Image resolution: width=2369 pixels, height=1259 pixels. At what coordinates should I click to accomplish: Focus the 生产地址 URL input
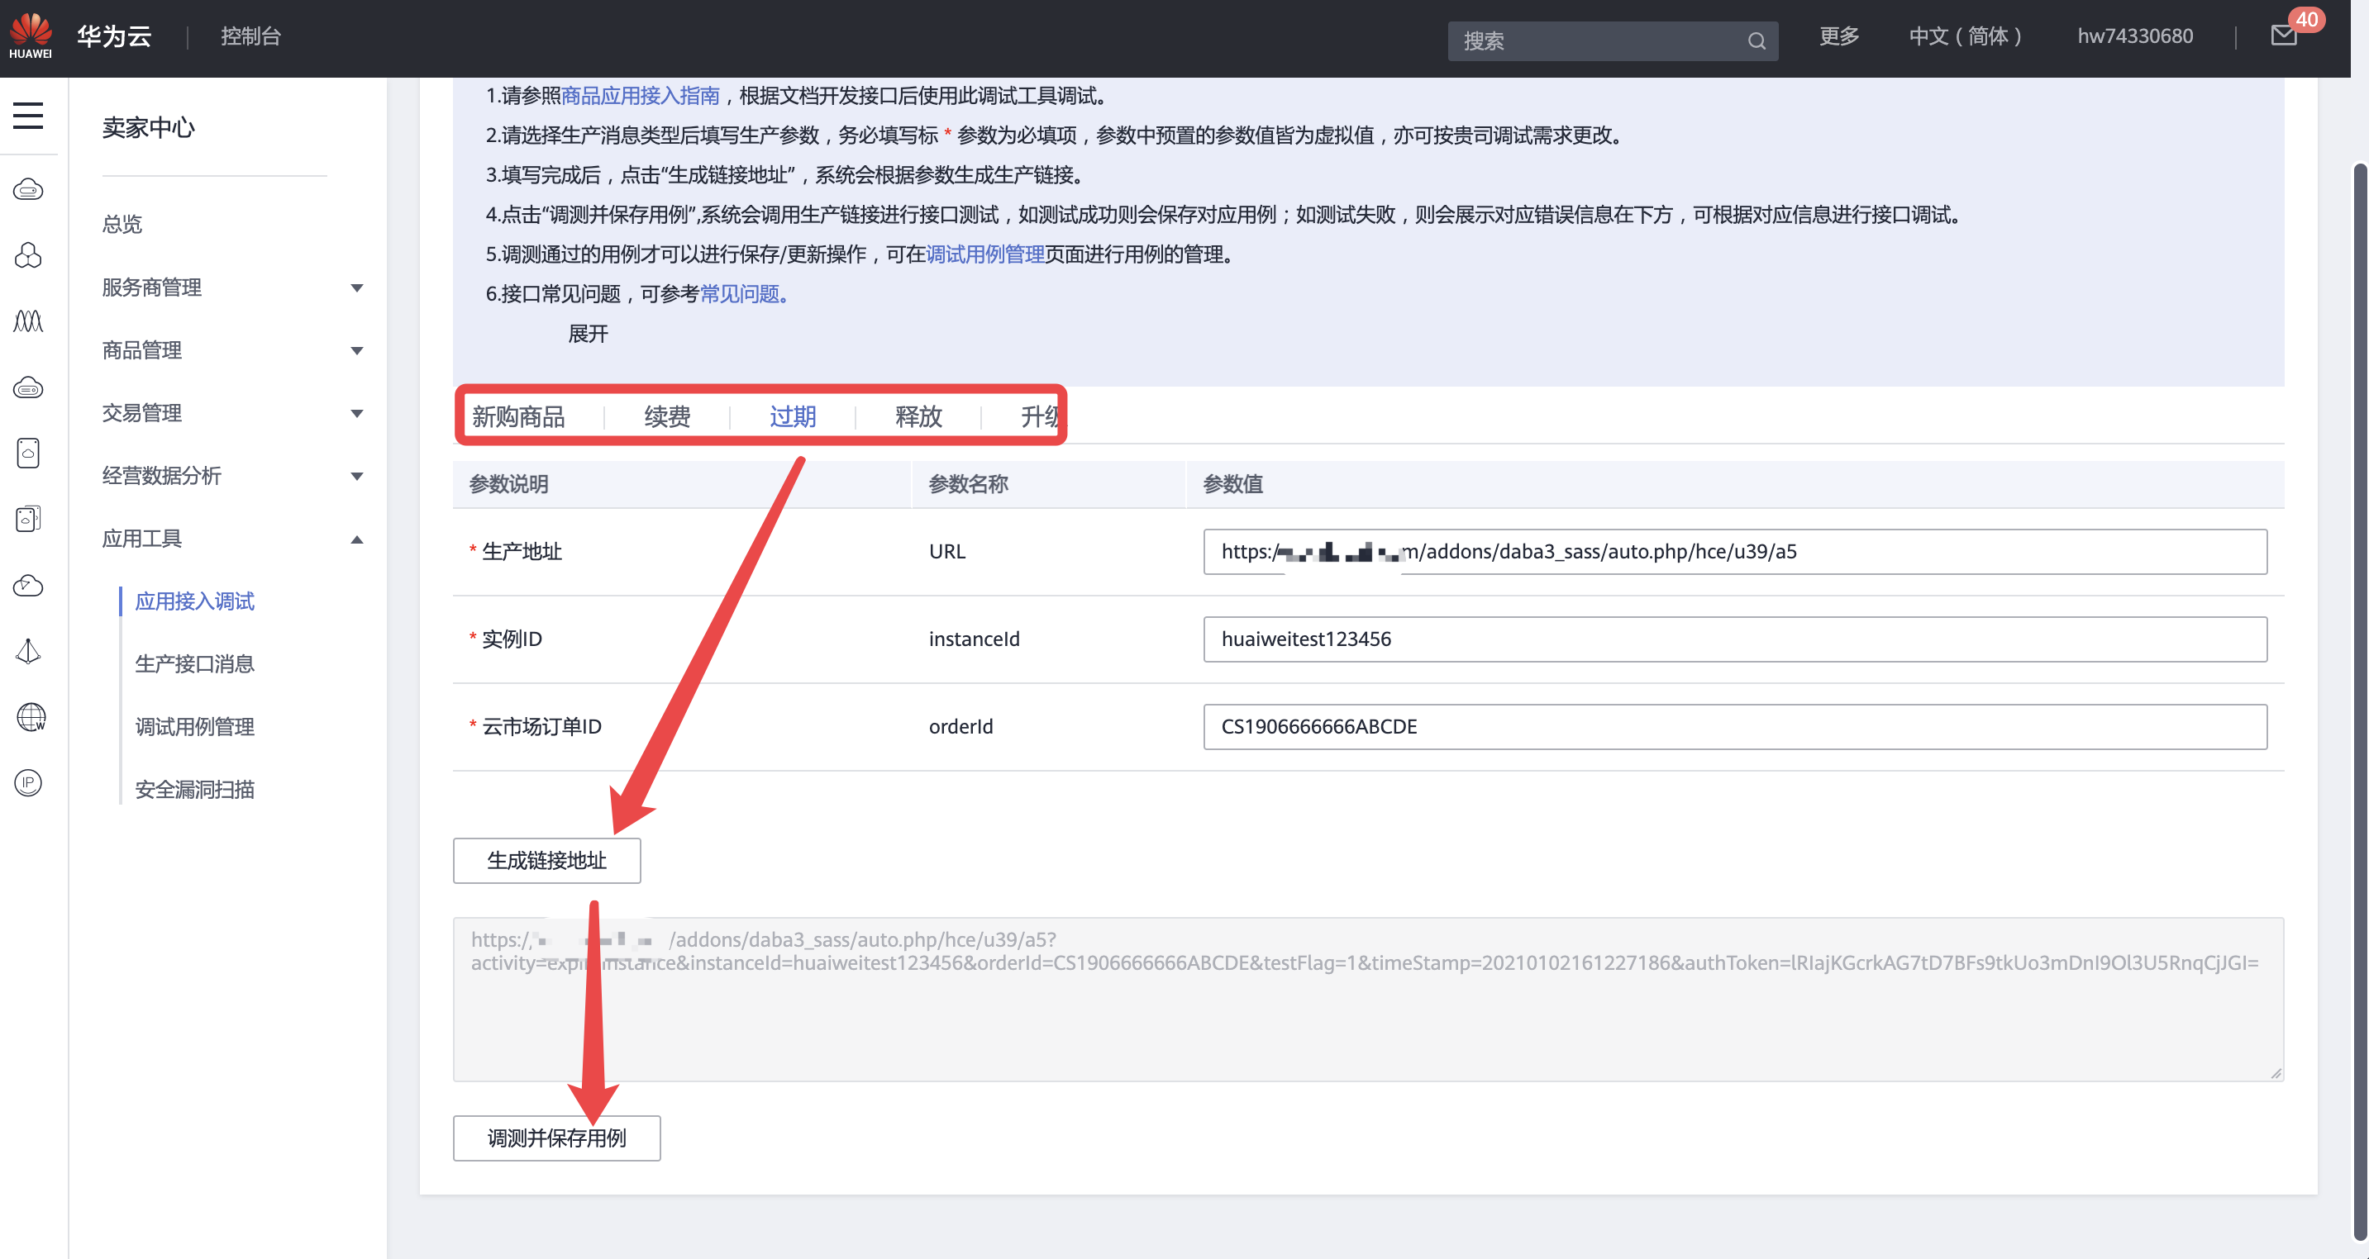click(x=1734, y=551)
